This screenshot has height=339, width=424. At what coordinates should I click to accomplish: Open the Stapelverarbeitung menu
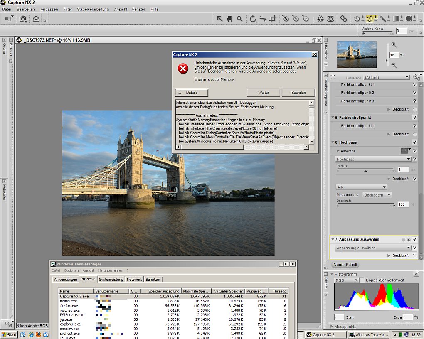tap(93, 9)
